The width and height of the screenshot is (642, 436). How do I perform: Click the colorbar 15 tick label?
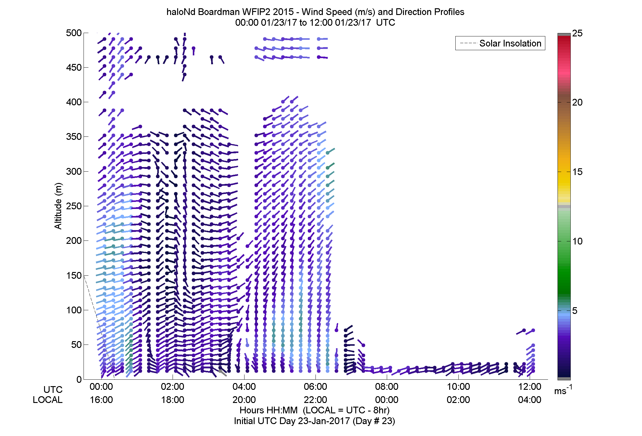(x=577, y=172)
